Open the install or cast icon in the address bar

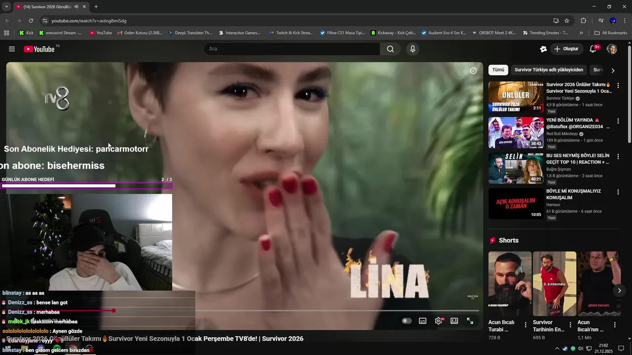(x=556, y=21)
